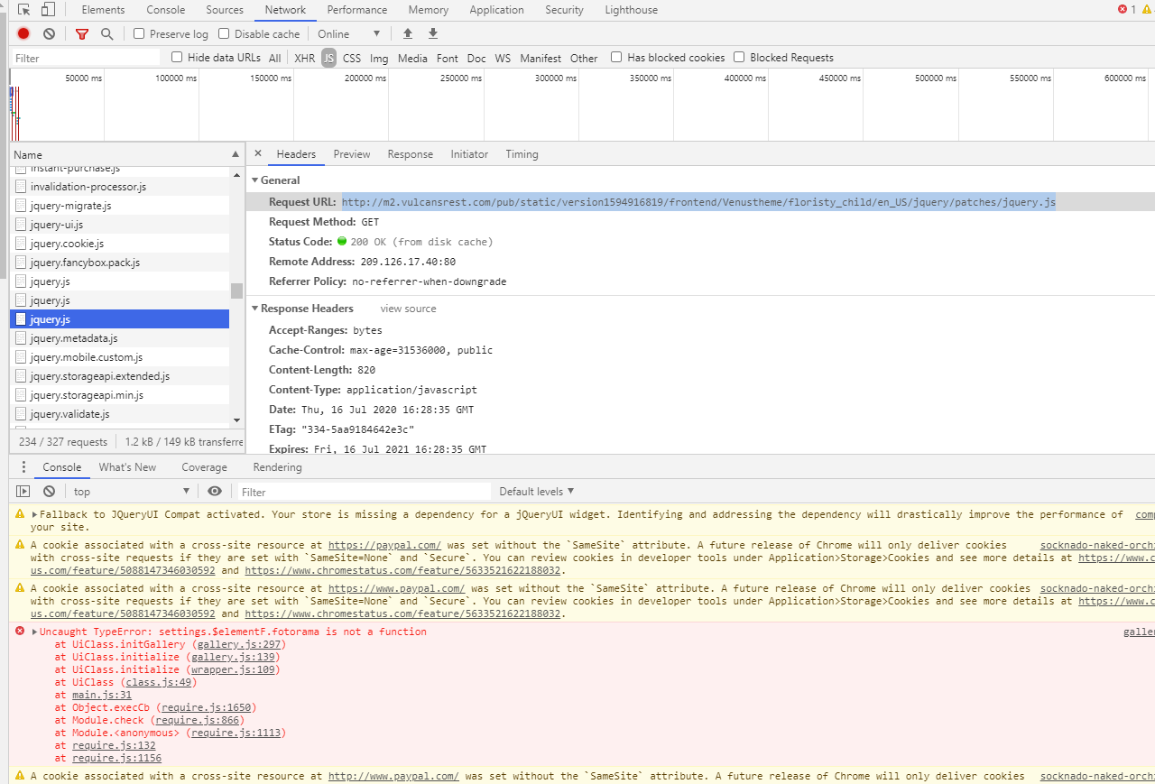The width and height of the screenshot is (1155, 784).
Task: Open the gallery.js:297 stack trace link
Action: point(237,645)
